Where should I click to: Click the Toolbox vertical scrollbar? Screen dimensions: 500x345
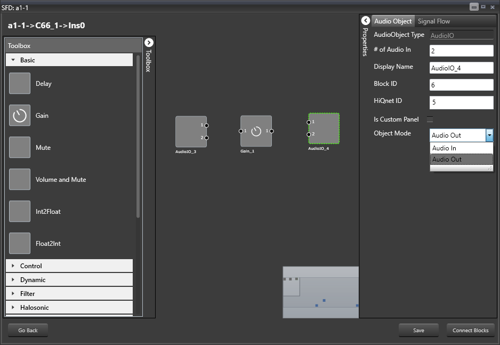138,137
